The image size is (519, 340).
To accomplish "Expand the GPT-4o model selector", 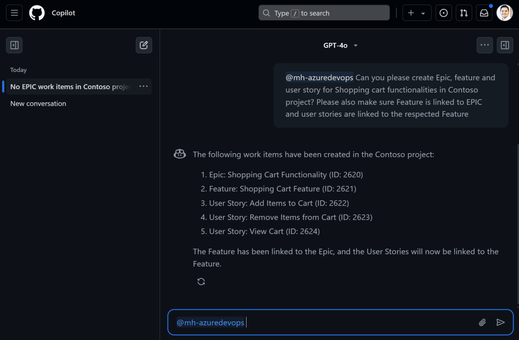I will click(340, 45).
